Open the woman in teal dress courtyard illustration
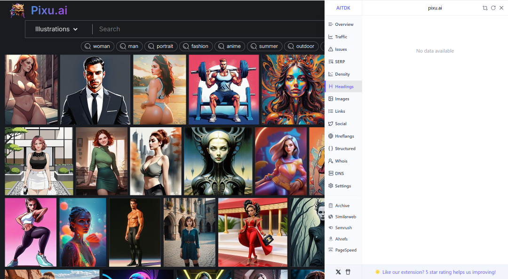The width and height of the screenshot is (508, 279). click(190, 232)
